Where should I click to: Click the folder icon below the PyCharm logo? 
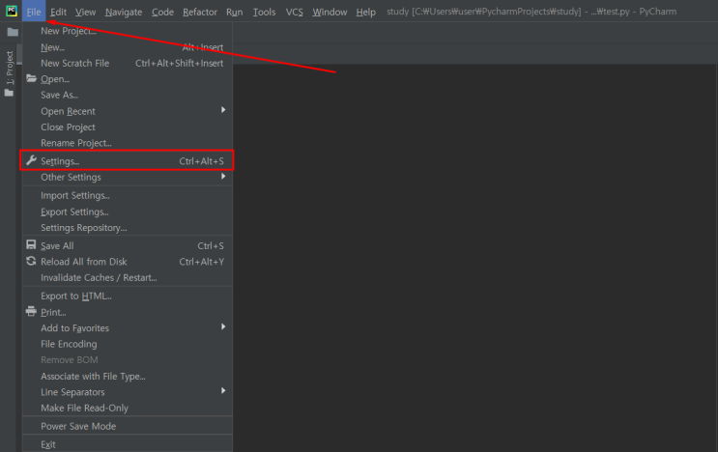tap(13, 32)
